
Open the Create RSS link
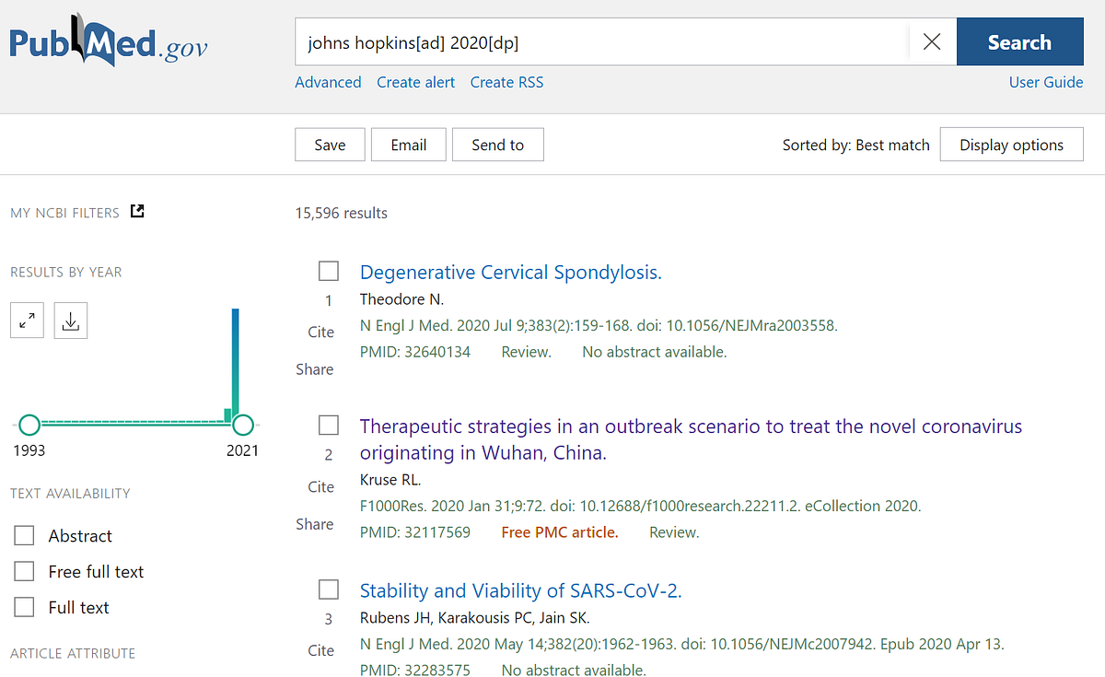(x=506, y=82)
